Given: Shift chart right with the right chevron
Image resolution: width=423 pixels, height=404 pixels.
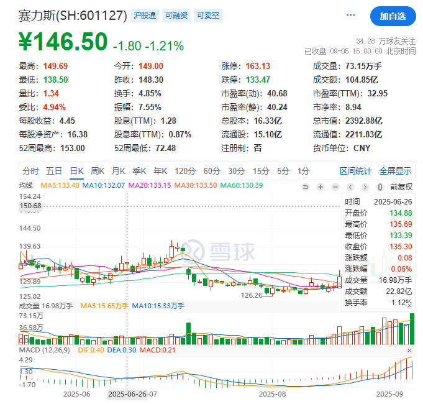Looking at the screenshot, I should coord(365,187).
